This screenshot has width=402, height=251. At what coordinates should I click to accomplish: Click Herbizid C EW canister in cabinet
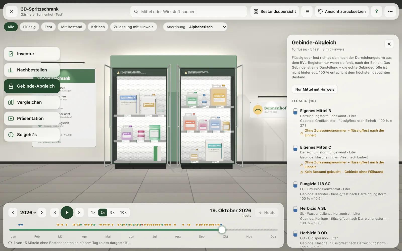tap(219, 96)
